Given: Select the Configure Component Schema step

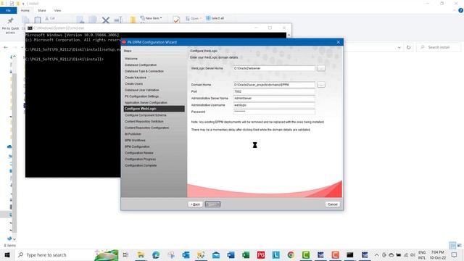Looking at the screenshot, I should coord(145,115).
